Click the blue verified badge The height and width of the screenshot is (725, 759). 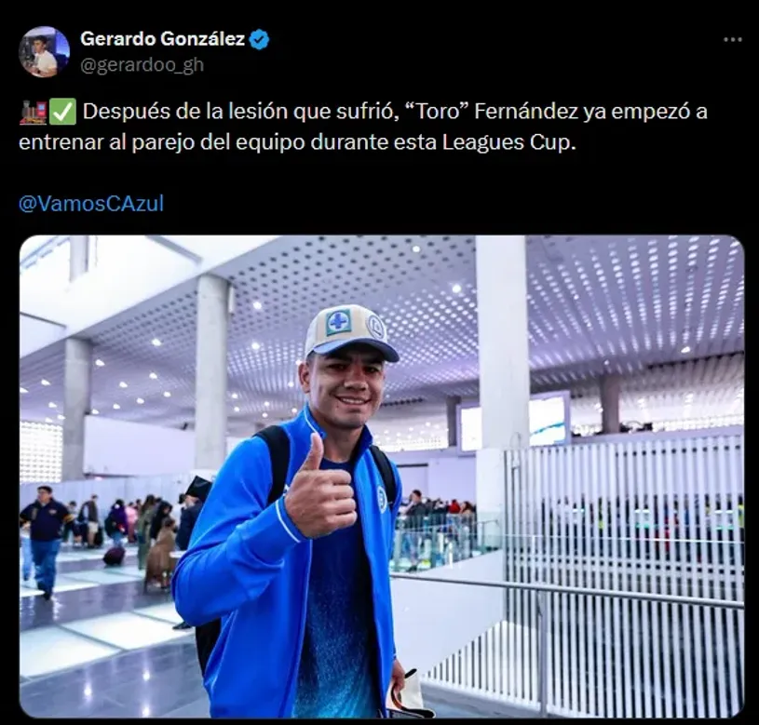click(x=259, y=40)
